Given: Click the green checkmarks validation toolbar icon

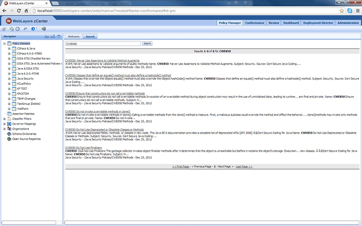Looking at the screenshot, I should click(x=11, y=29).
